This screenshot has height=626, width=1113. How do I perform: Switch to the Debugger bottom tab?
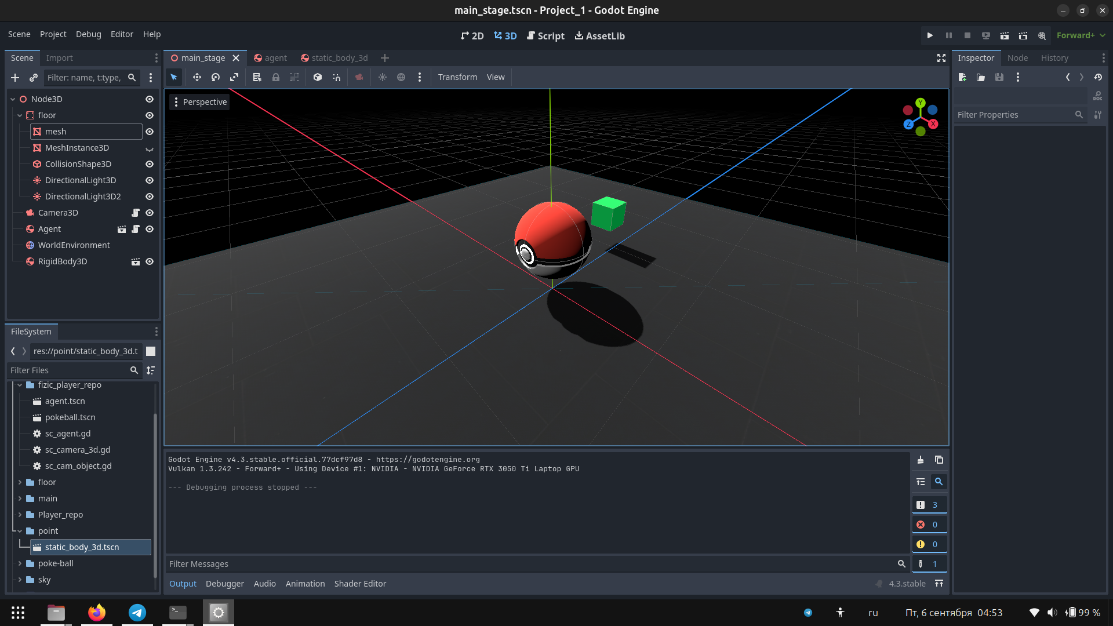225,584
